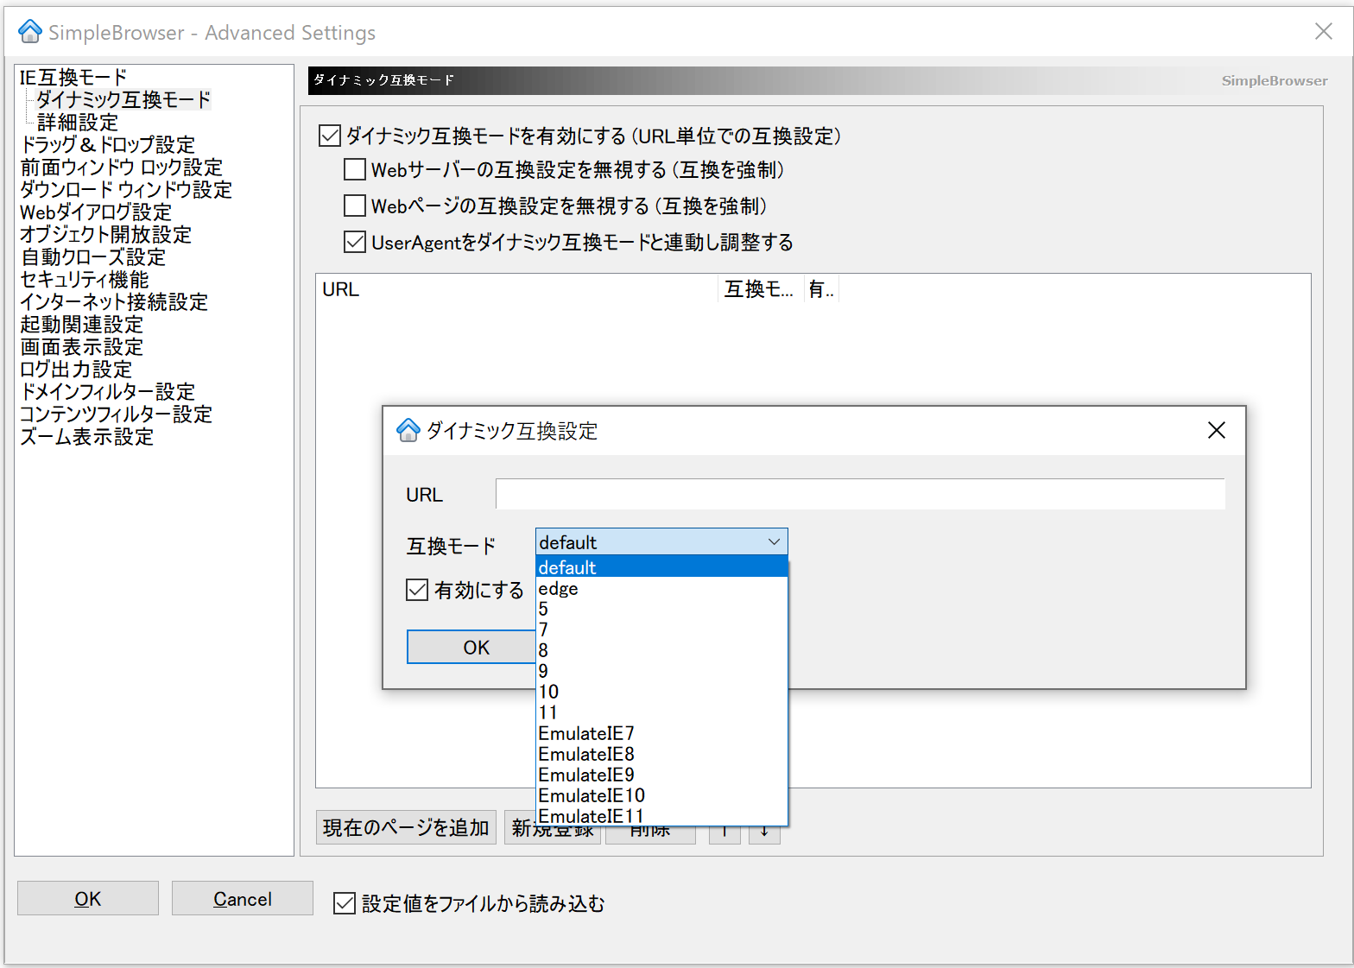Screen dimensions: 1354x968
Task: Select IE互換モード tree item
Action: [x=73, y=78]
